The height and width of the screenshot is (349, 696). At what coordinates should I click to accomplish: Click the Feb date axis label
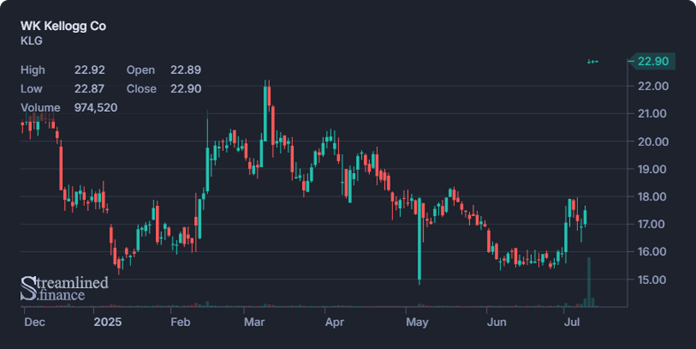click(x=181, y=322)
